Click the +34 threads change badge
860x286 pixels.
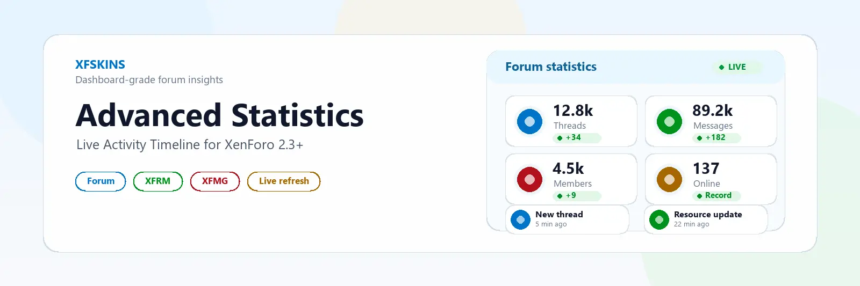point(577,138)
